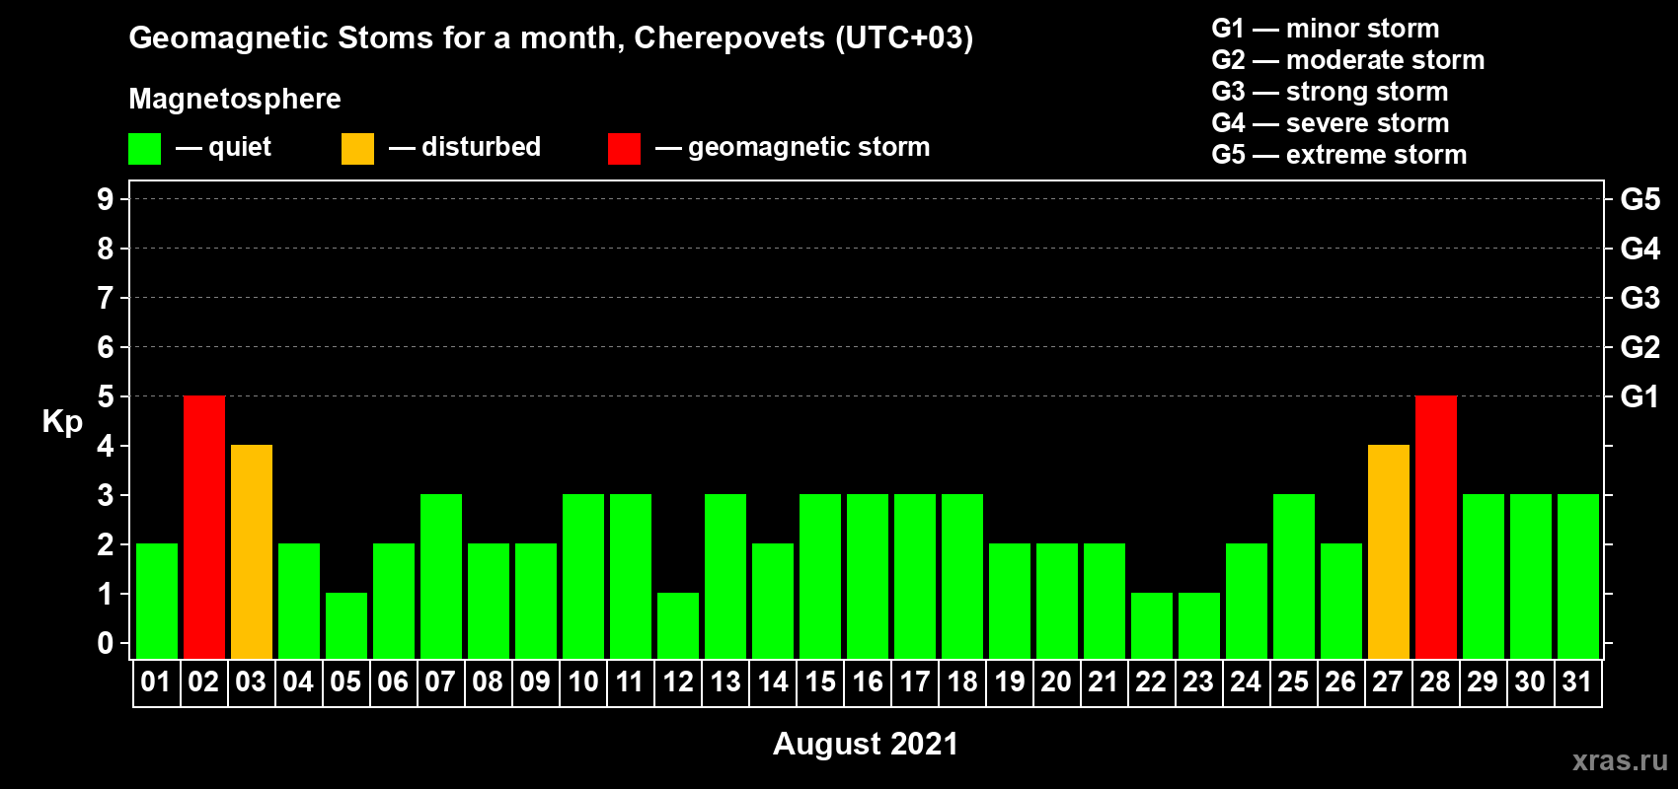Image resolution: width=1678 pixels, height=789 pixels.
Task: Click the '— disturbed' legend label
Action: point(465,147)
